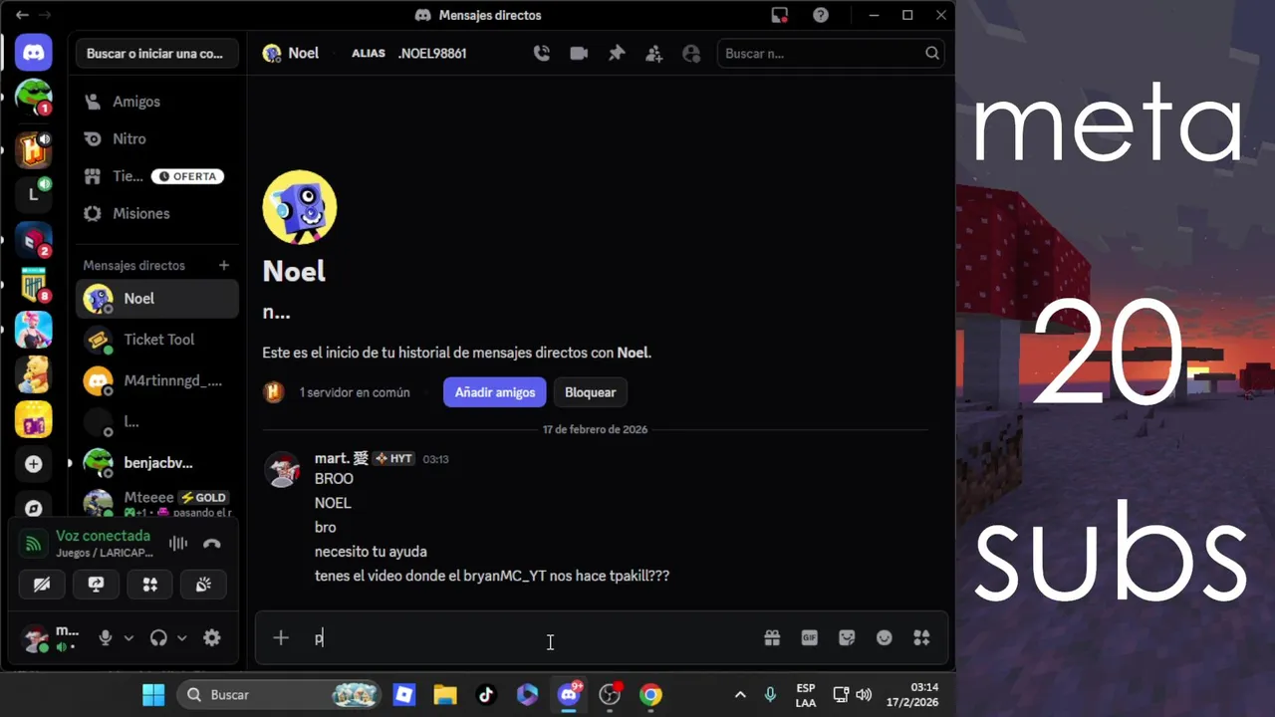
Task: Start an activity in voice panel
Action: point(150,585)
